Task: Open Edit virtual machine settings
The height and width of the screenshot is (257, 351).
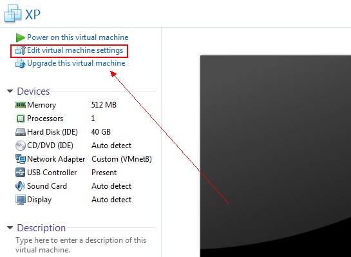Action: tap(75, 50)
